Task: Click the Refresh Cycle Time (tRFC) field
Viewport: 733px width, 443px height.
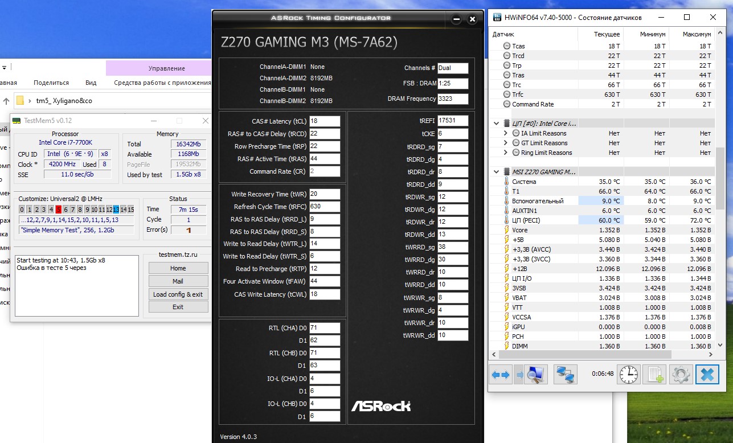Action: (325, 207)
